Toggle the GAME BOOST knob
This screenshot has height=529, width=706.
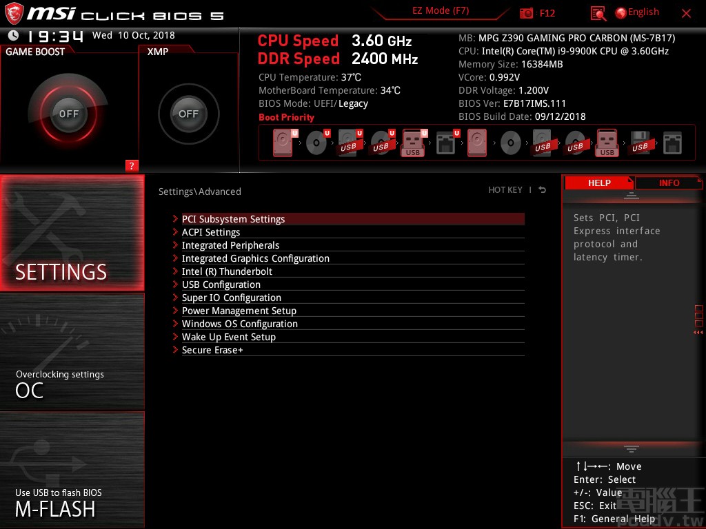pyautogui.click(x=68, y=114)
